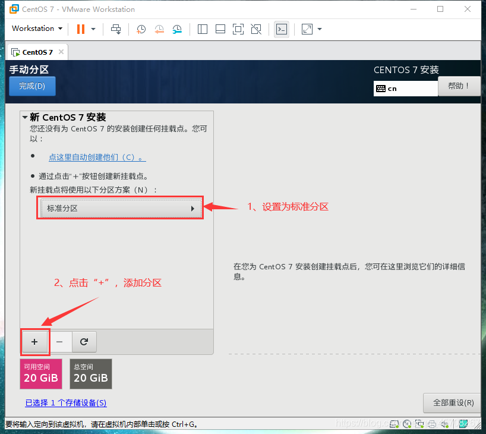The height and width of the screenshot is (434, 486).
Task: Select the cn keyboard layout indicator
Action: coord(405,89)
